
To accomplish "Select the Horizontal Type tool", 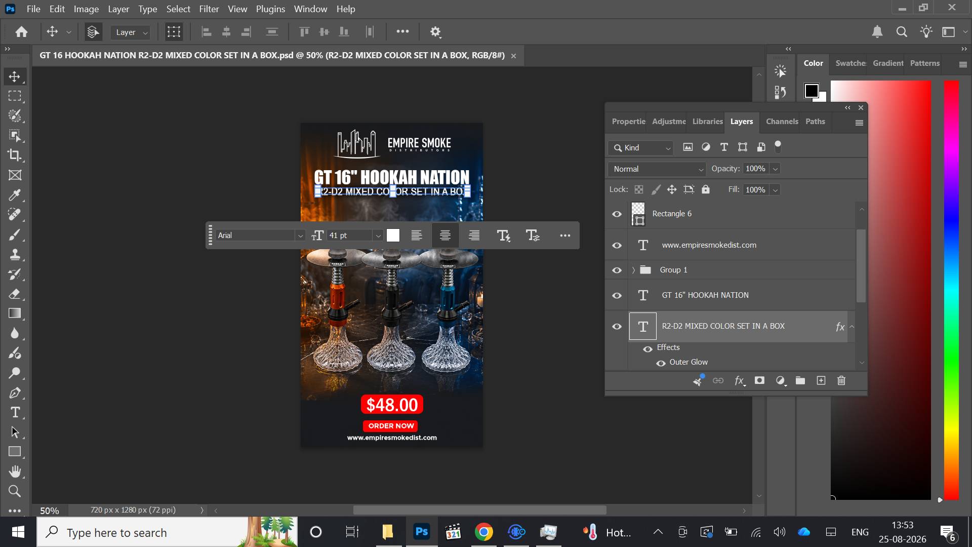I will click(x=15, y=412).
